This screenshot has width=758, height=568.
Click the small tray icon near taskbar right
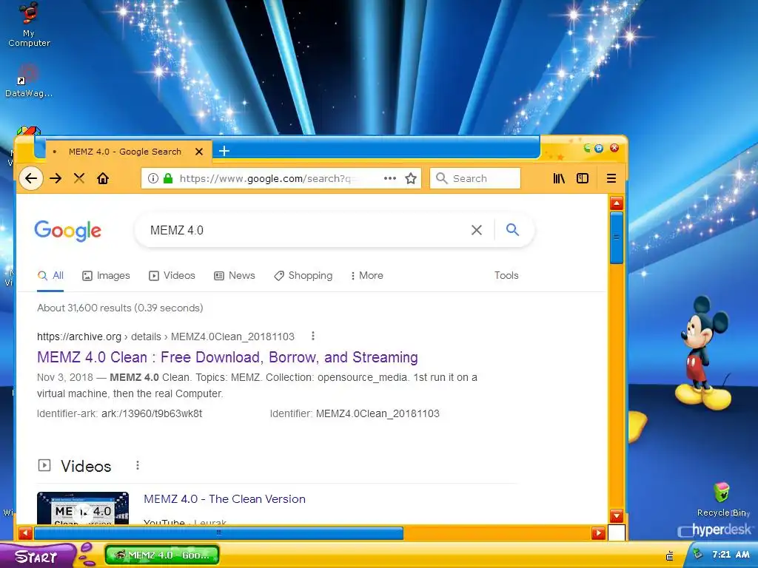(670, 556)
